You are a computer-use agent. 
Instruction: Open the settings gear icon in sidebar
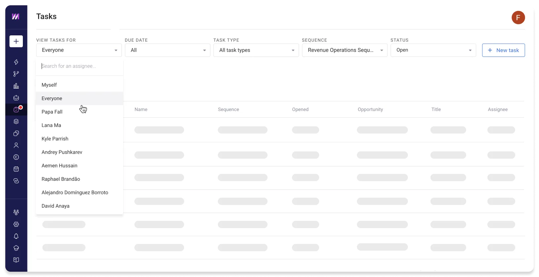[16, 224]
